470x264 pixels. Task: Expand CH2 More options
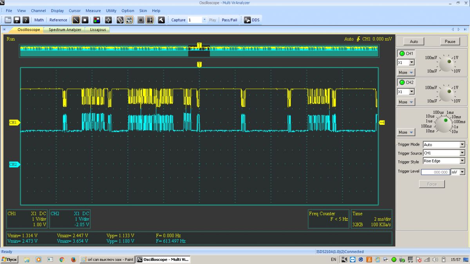tap(406, 102)
